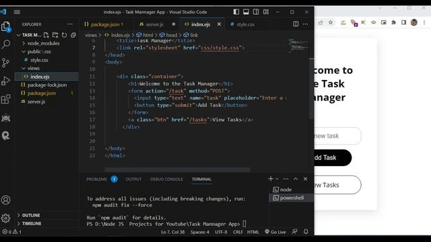Click Go Live in status bar
The height and width of the screenshot is (242, 431).
pos(275,232)
